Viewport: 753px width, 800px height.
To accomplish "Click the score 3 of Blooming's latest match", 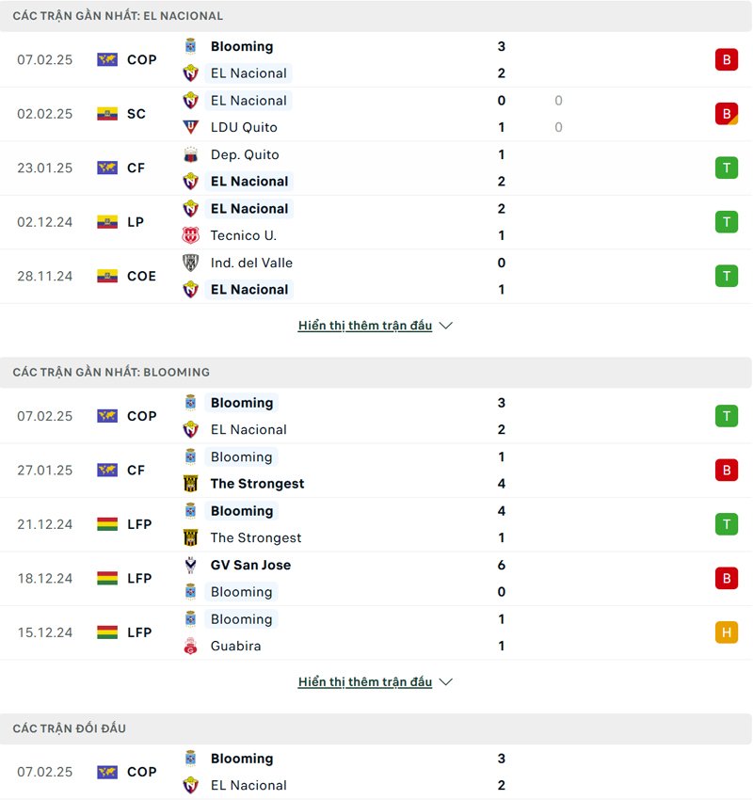I will [x=502, y=403].
